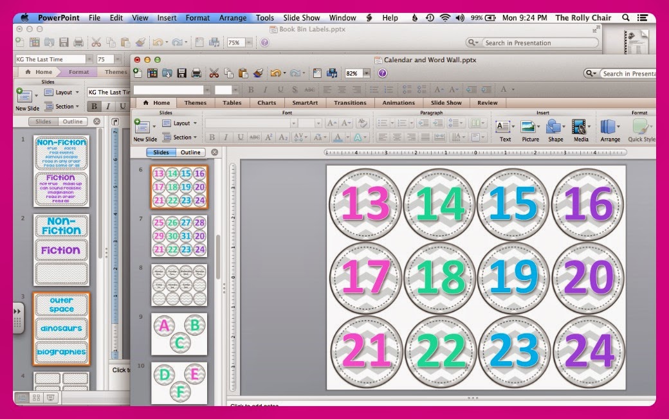Click the slide pane scrollbar in Calendar window
This screenshot has width=669, height=419.
pos(218,256)
